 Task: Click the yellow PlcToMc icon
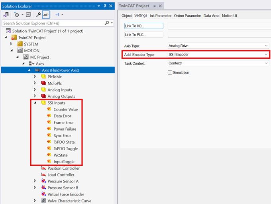tap(43, 77)
